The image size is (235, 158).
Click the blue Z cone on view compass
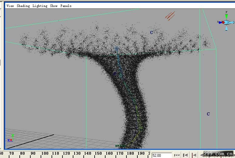coord(220,22)
